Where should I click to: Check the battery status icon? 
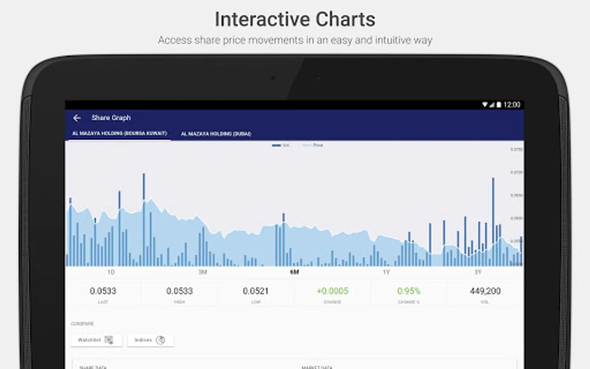click(x=499, y=105)
